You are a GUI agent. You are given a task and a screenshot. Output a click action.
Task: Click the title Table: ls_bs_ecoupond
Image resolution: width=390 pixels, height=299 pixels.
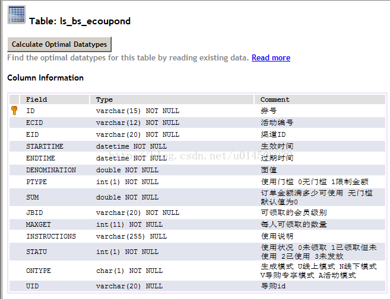[x=80, y=21]
